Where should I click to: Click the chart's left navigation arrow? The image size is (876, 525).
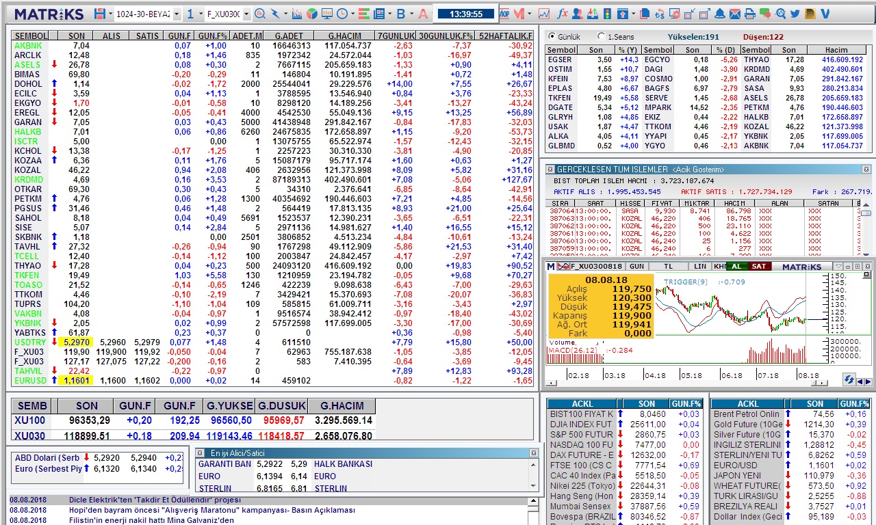pyautogui.click(x=860, y=381)
